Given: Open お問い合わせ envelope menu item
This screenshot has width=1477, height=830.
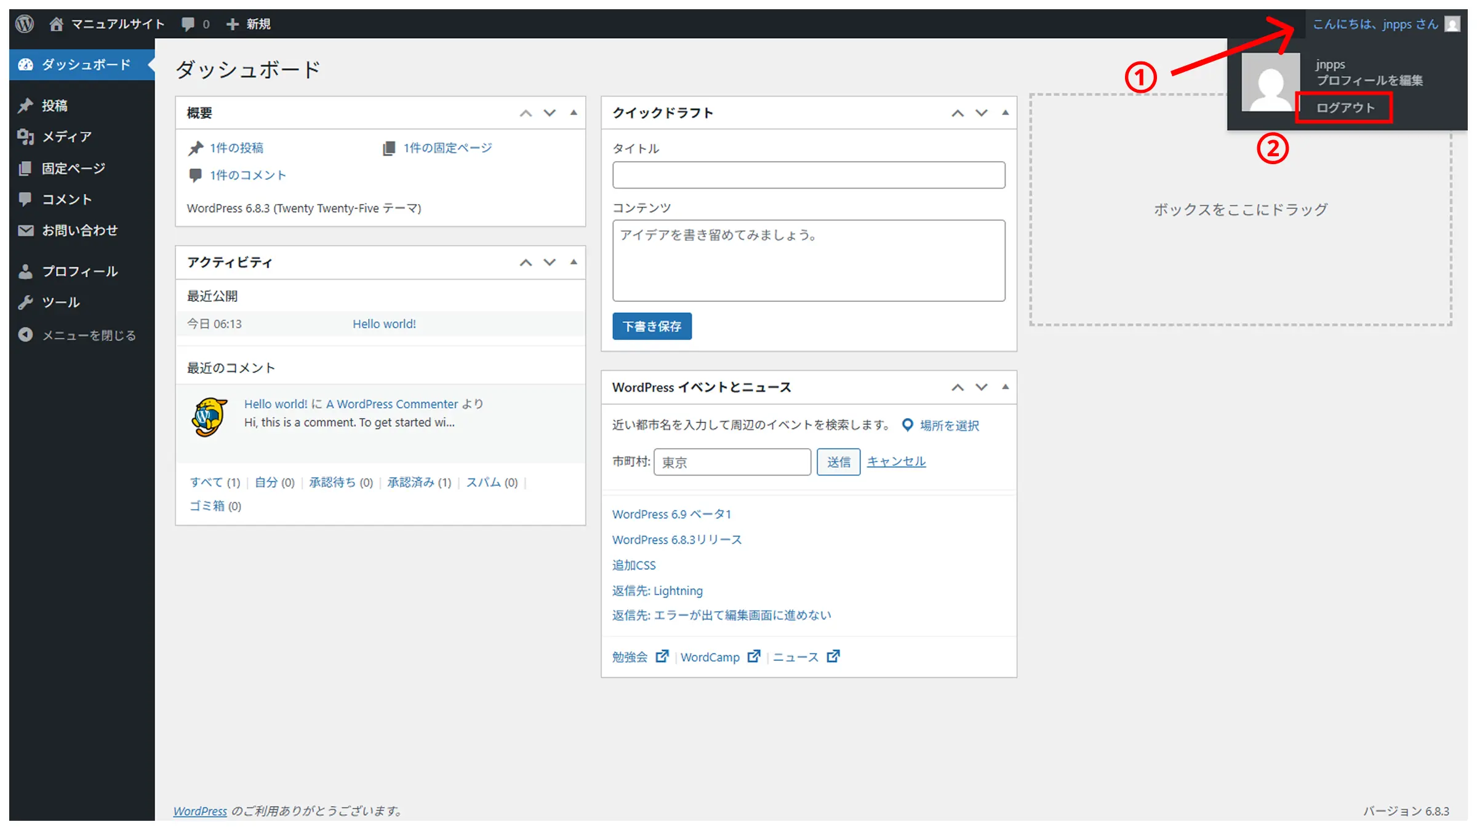Looking at the screenshot, I should [79, 231].
